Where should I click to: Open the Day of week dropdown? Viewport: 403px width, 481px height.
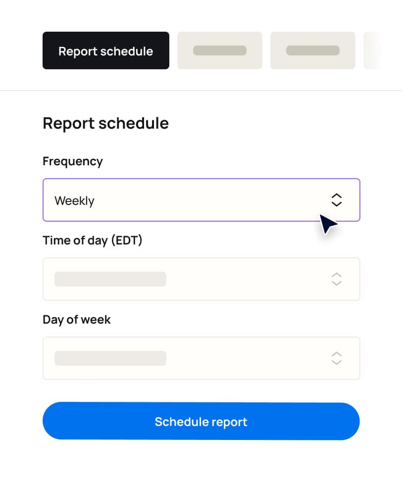(x=198, y=358)
